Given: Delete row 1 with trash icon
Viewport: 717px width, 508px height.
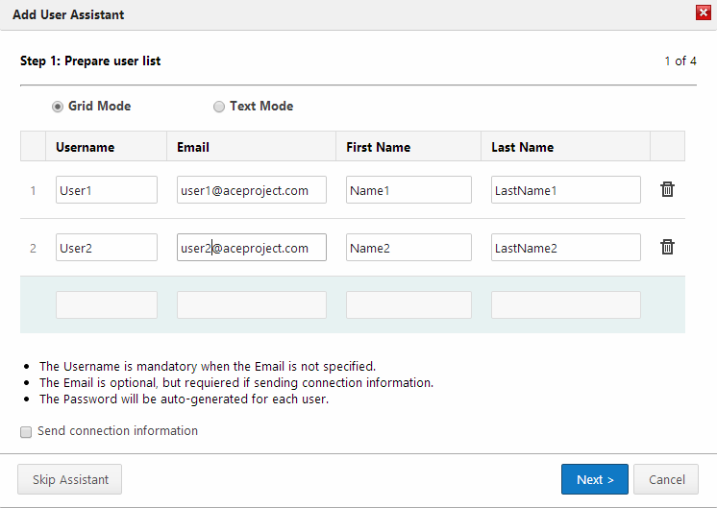Looking at the screenshot, I should 667,189.
